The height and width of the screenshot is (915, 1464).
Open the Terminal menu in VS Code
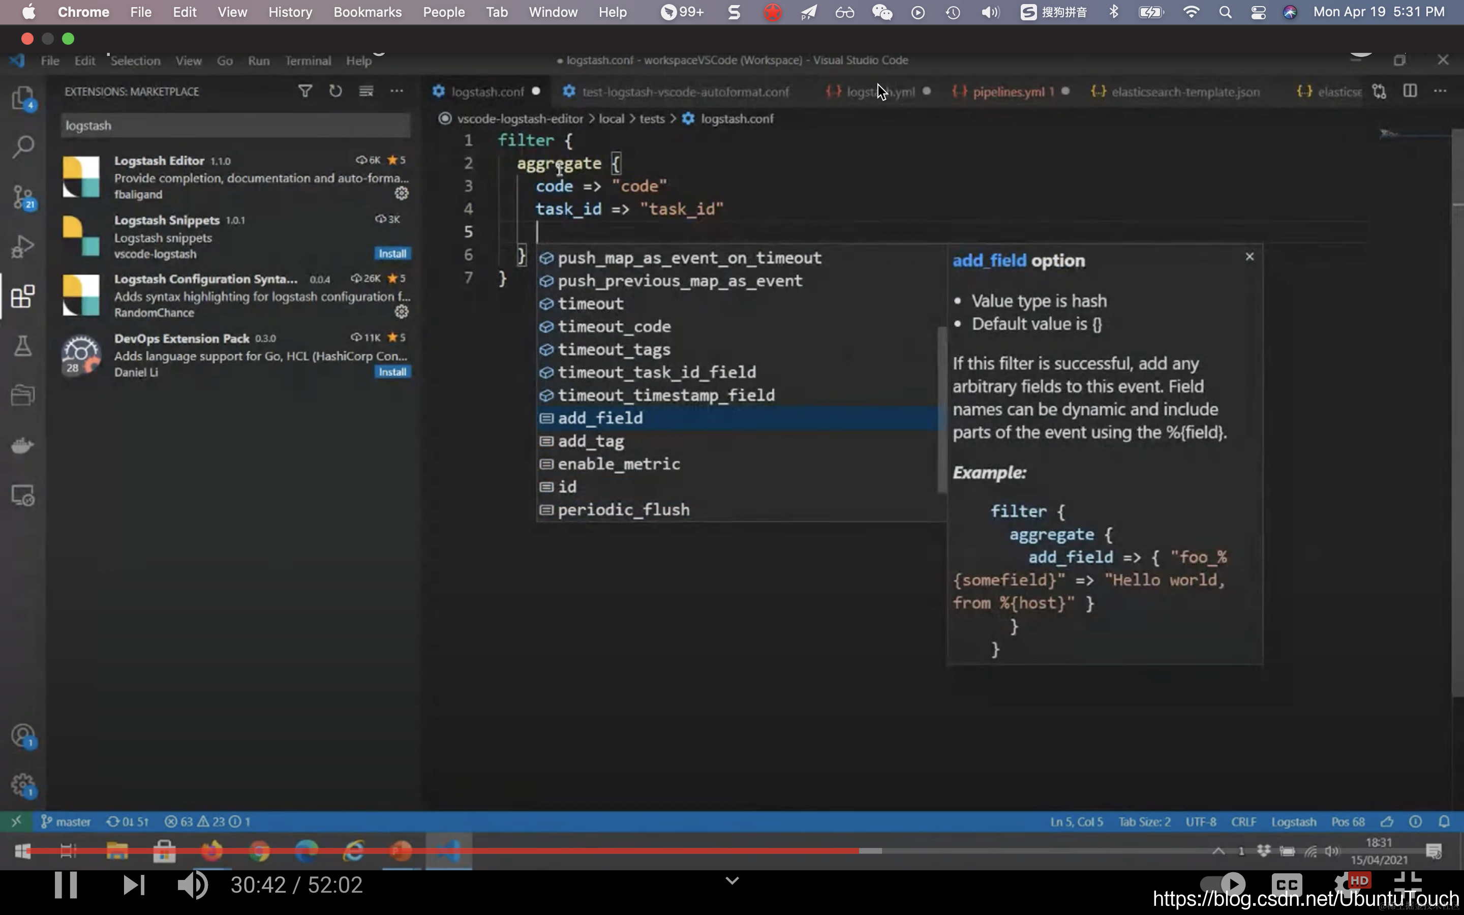(x=308, y=60)
